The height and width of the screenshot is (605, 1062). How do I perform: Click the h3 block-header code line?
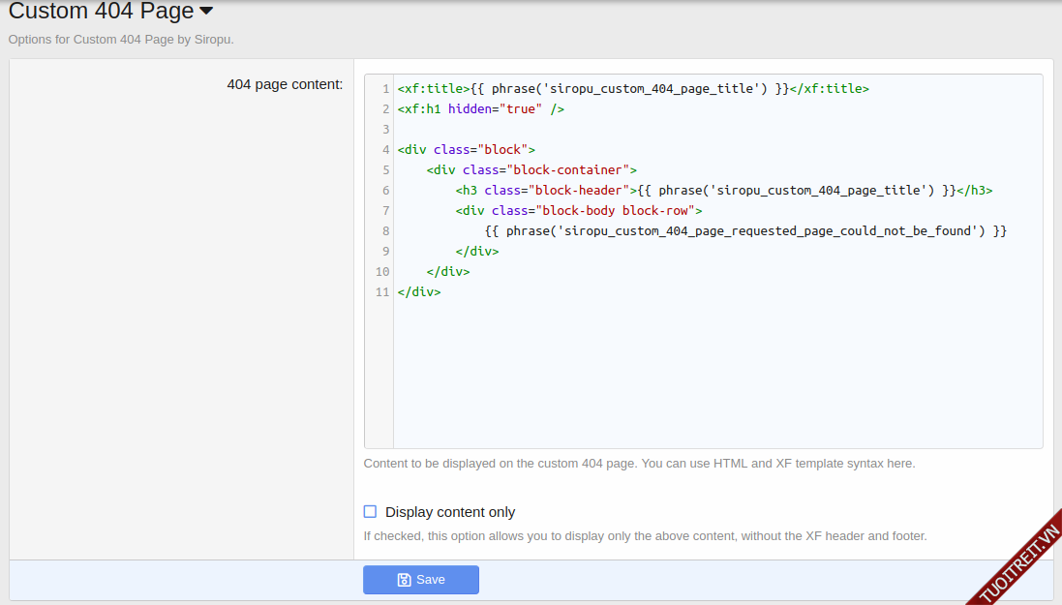723,191
